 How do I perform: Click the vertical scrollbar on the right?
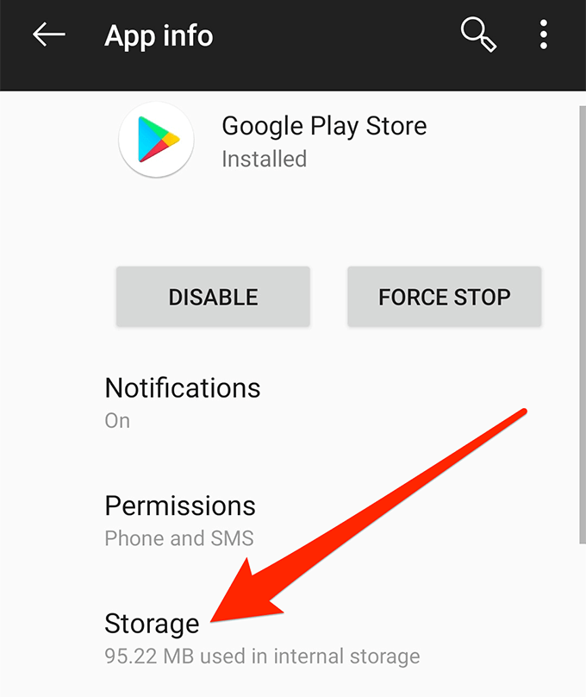click(583, 324)
